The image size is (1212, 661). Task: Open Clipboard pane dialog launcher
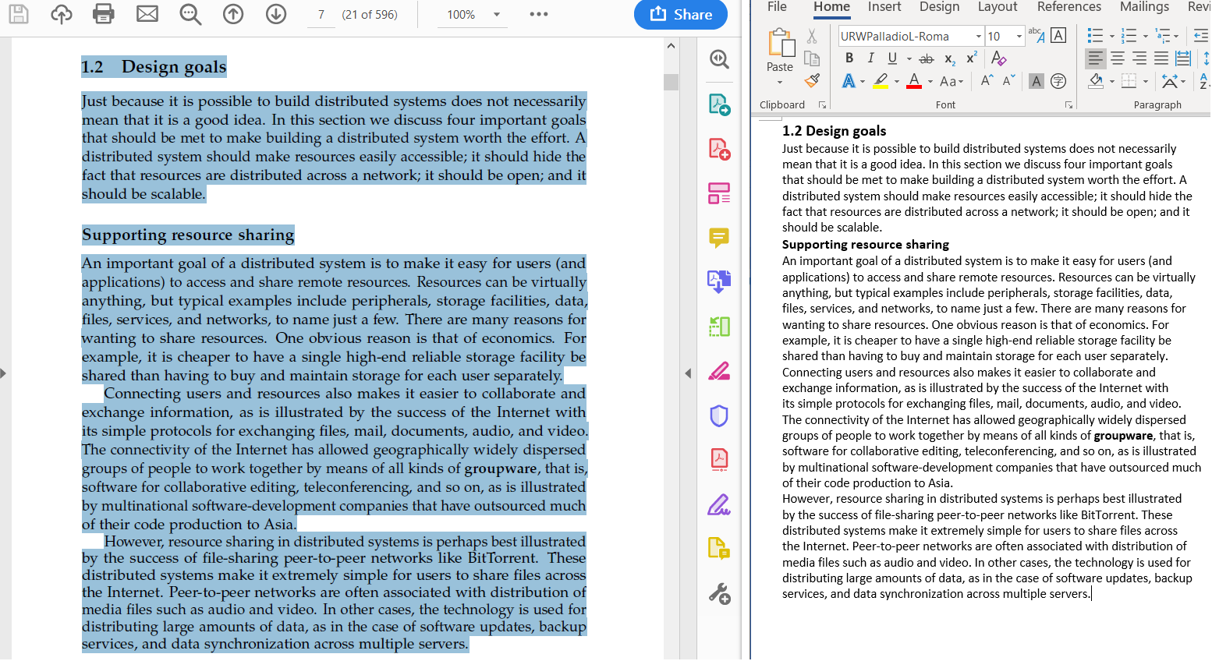pyautogui.click(x=822, y=104)
